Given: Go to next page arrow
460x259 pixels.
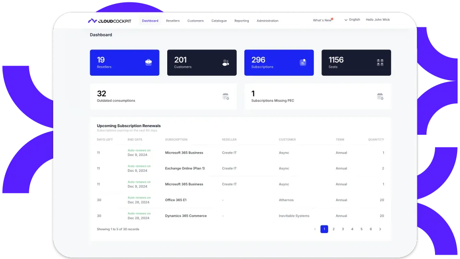Looking at the screenshot, I should click(380, 229).
